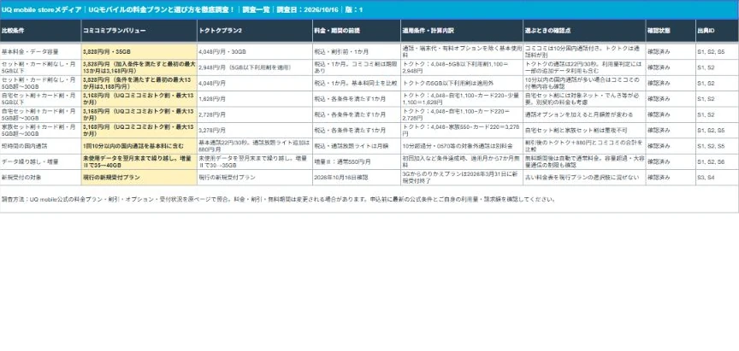Select the '2,948円/月 (5GB以下利用割を適用)' cell
Viewport: 739px width, 351px height.
click(255, 67)
